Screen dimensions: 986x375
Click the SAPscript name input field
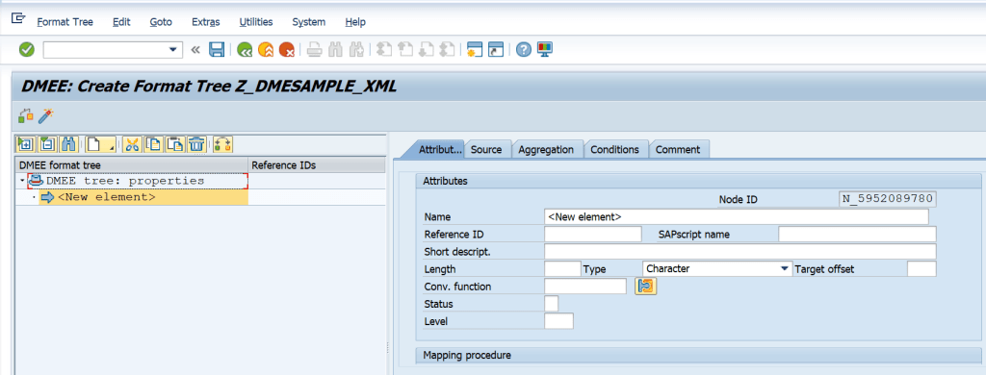coord(857,235)
